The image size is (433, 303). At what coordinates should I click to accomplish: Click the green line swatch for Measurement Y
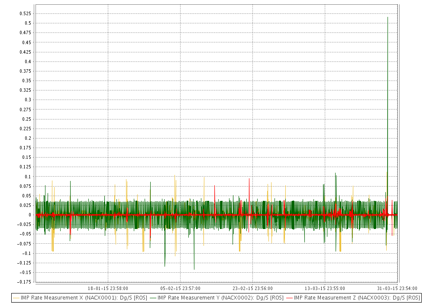(153, 298)
